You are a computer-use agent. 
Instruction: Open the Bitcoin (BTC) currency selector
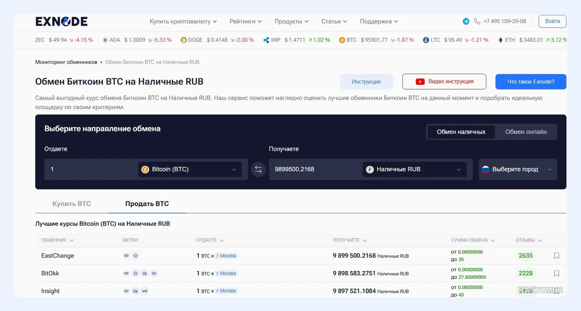[190, 169]
